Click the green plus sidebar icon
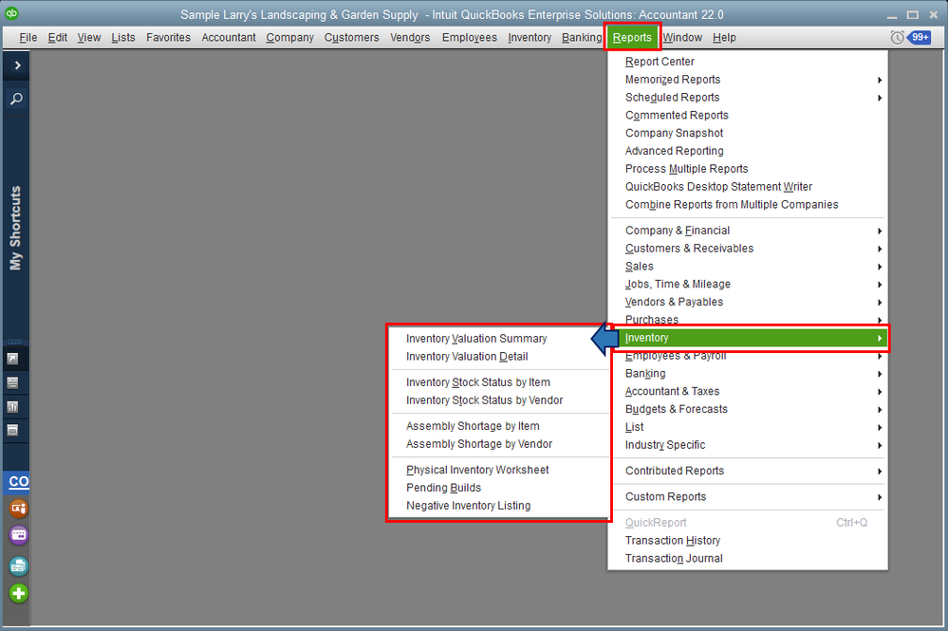 (19, 594)
